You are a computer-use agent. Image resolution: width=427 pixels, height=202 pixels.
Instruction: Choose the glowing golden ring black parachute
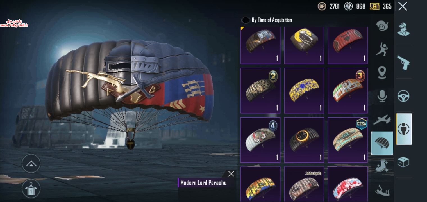[x=304, y=140]
